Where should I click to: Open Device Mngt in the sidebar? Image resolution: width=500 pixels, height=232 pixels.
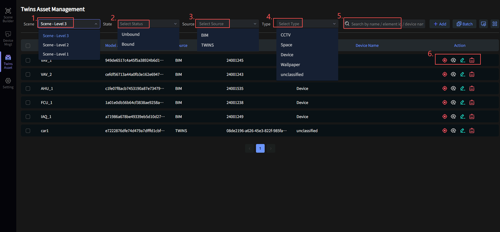point(8,38)
